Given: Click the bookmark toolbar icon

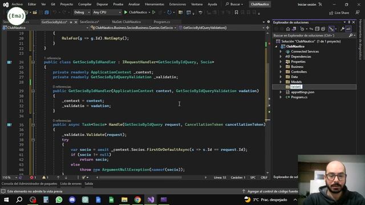Looking at the screenshot, I should 236,13.
